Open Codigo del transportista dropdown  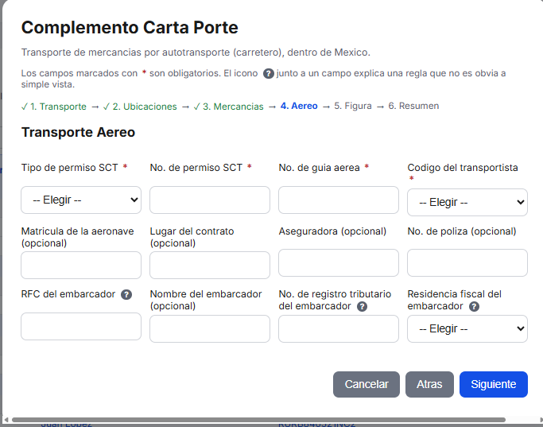(x=467, y=202)
